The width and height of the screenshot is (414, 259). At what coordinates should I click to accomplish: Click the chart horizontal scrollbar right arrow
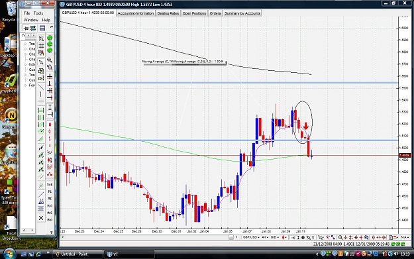[236, 237]
